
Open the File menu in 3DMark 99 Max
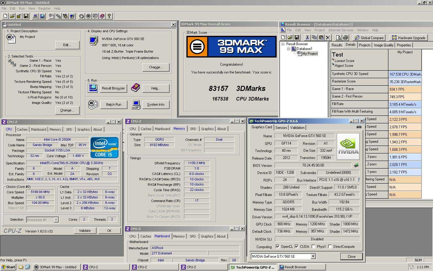(x=4, y=8)
